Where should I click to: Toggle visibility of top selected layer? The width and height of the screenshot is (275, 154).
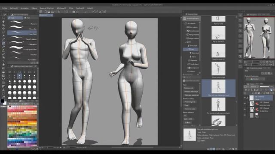[245, 98]
